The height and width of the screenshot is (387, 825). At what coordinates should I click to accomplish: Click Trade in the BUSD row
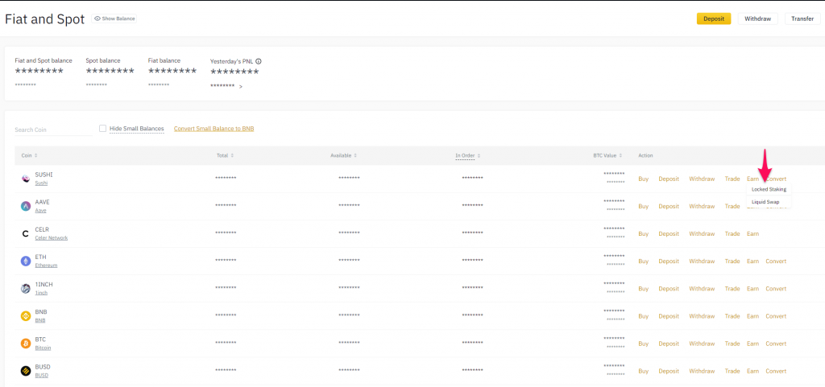[x=732, y=371]
